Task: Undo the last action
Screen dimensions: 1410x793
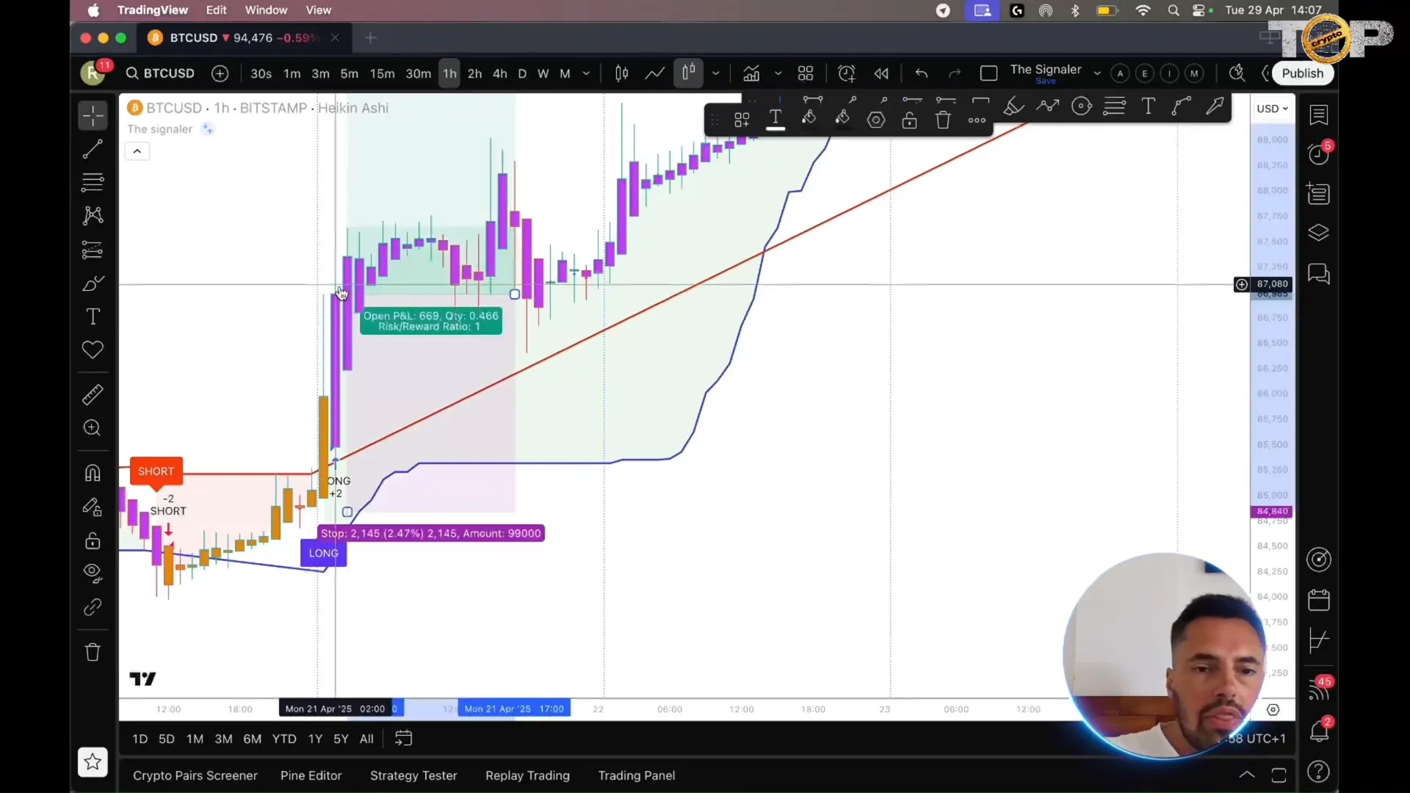Action: click(x=922, y=73)
